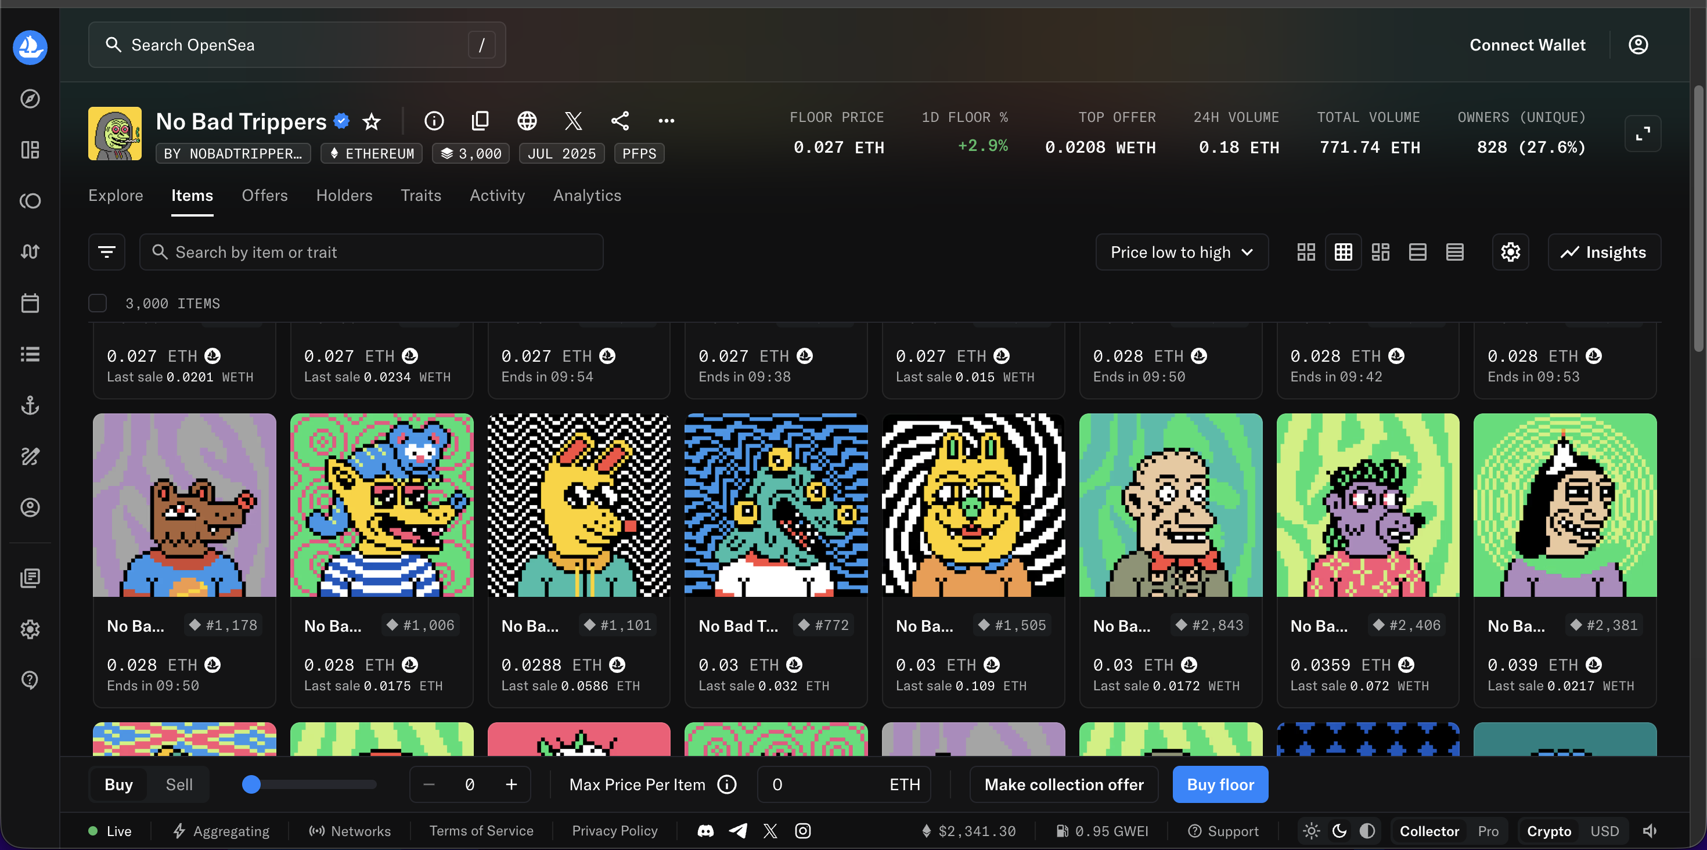Open the Traits tab

421,196
